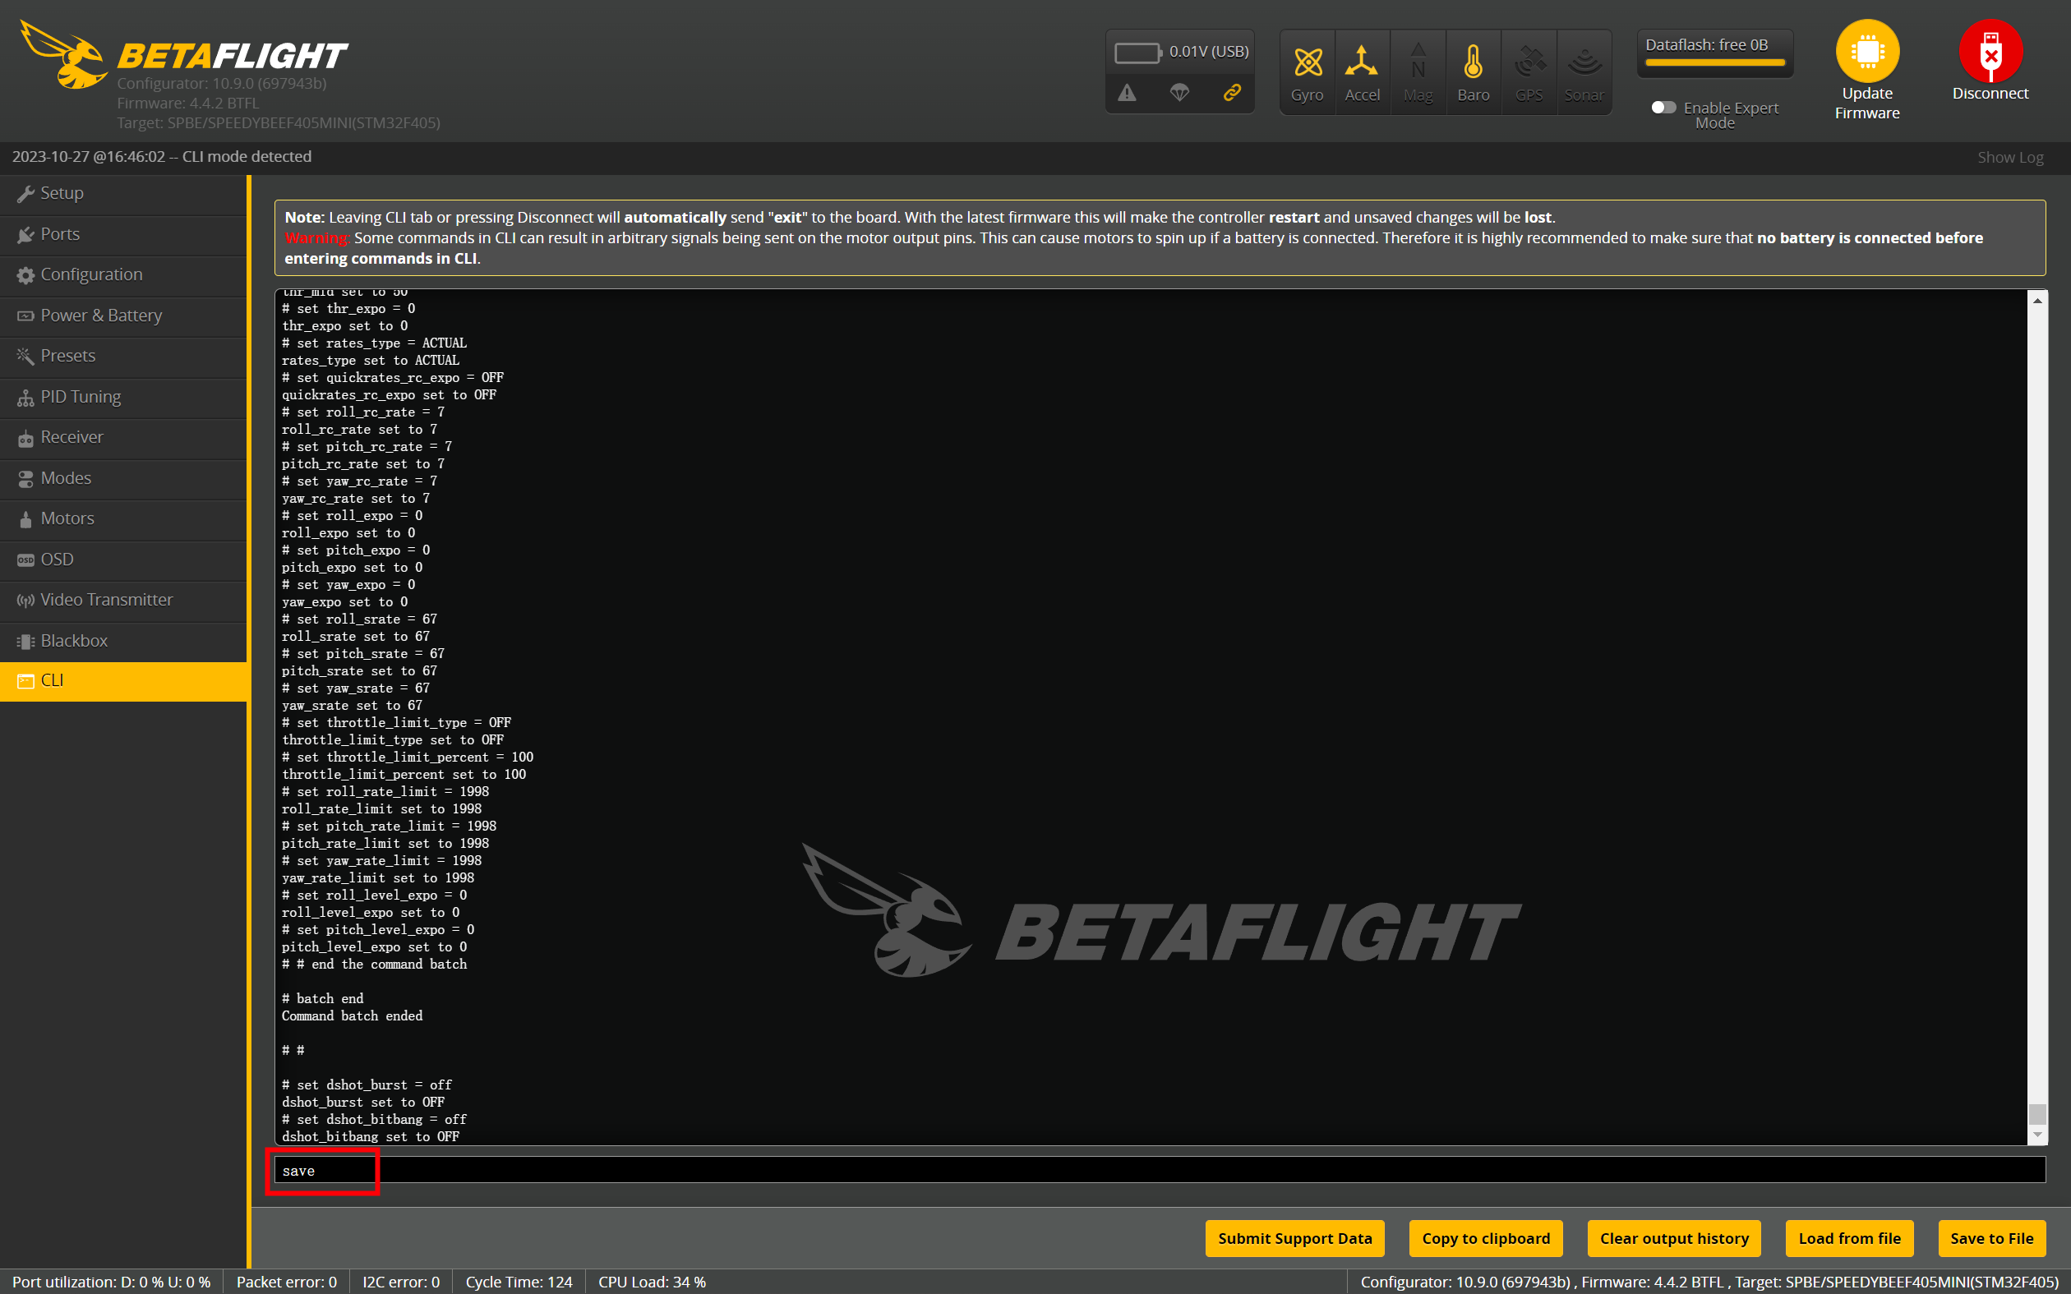Switch to the PID Tuning tab
This screenshot has width=2071, height=1294.
point(123,397)
